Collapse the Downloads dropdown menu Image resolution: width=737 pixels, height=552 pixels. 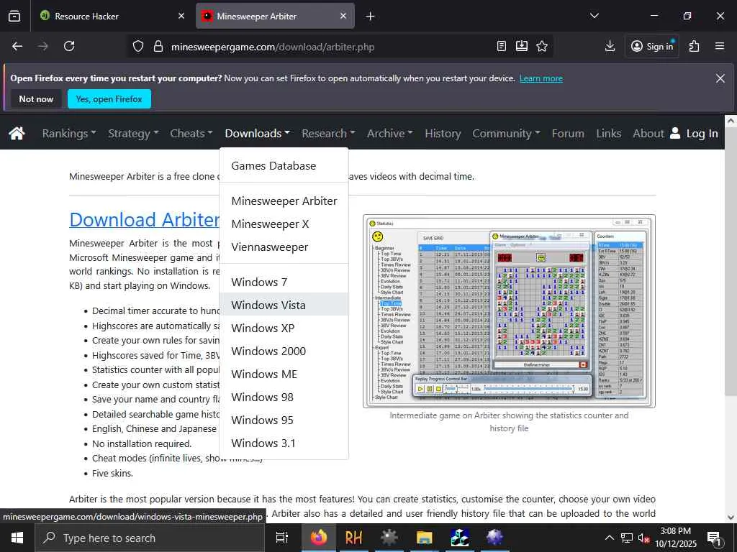coord(257,133)
